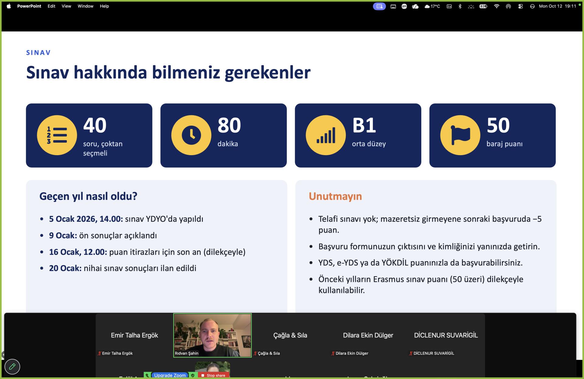The width and height of the screenshot is (584, 379).
Task: Open the Edit menu
Action: pos(51,6)
